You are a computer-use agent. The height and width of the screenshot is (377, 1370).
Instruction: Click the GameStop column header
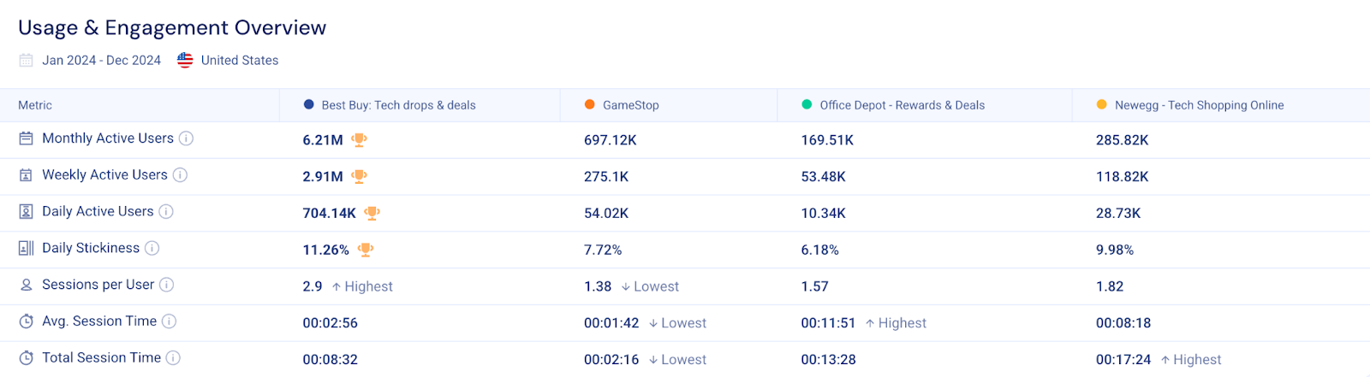(x=631, y=105)
